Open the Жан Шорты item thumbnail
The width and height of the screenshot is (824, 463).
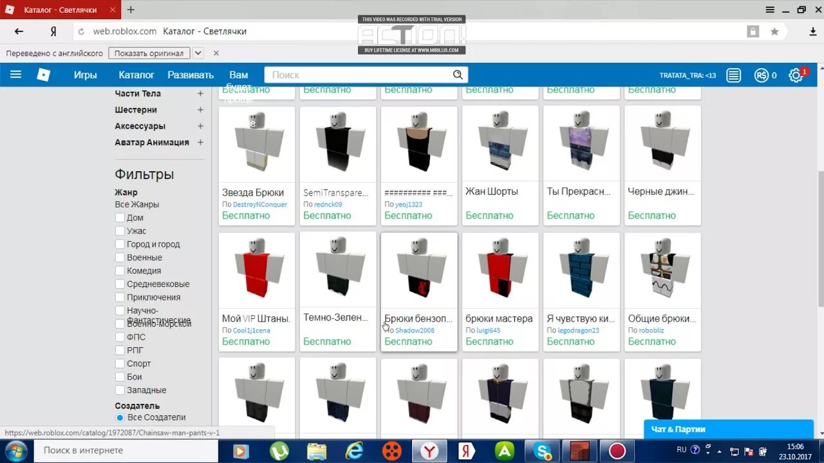[500, 143]
